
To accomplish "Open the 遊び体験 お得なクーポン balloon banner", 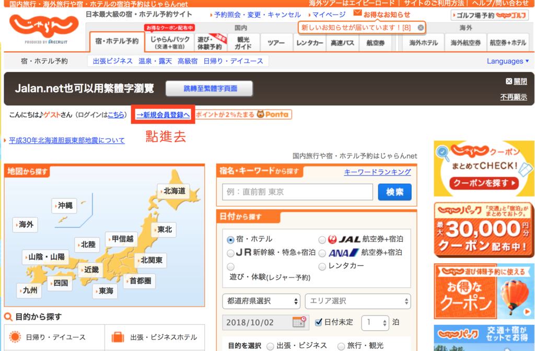I will pyautogui.click(x=484, y=291).
